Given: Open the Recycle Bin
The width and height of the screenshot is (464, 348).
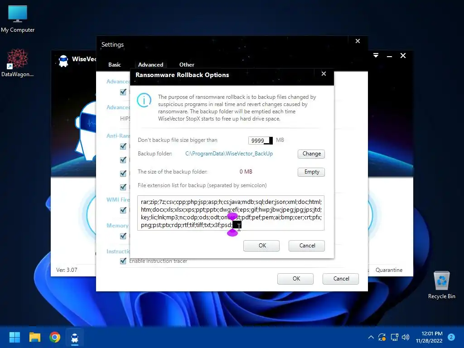Looking at the screenshot, I should click(x=441, y=285).
